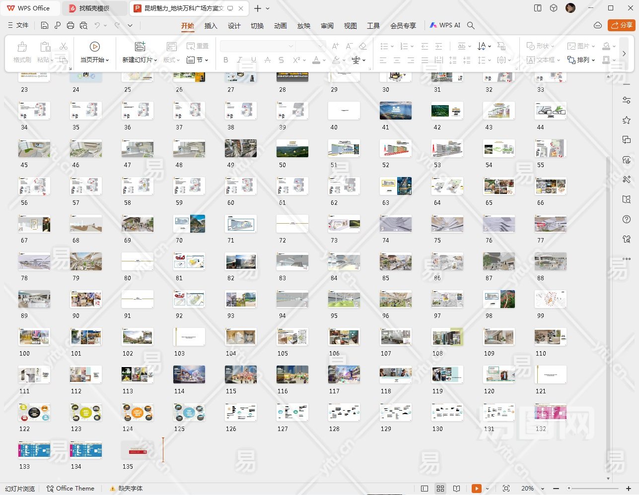The image size is (639, 495).
Task: Open the 插入 ribbon tab
Action: (x=211, y=26)
